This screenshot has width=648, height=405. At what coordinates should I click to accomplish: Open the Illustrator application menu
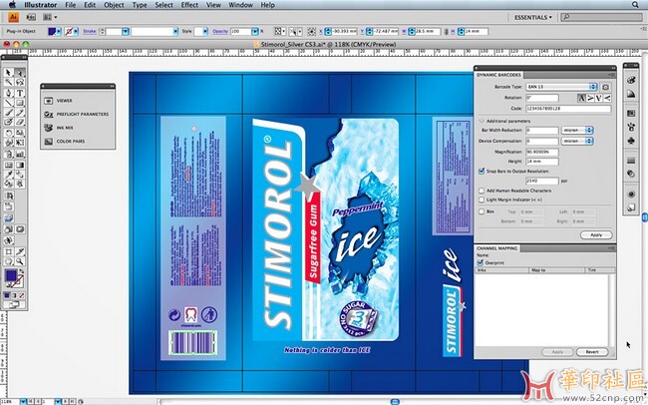point(41,5)
